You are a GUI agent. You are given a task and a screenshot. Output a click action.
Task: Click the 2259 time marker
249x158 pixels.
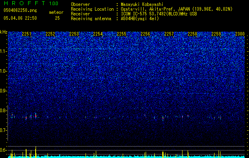coord(216,34)
